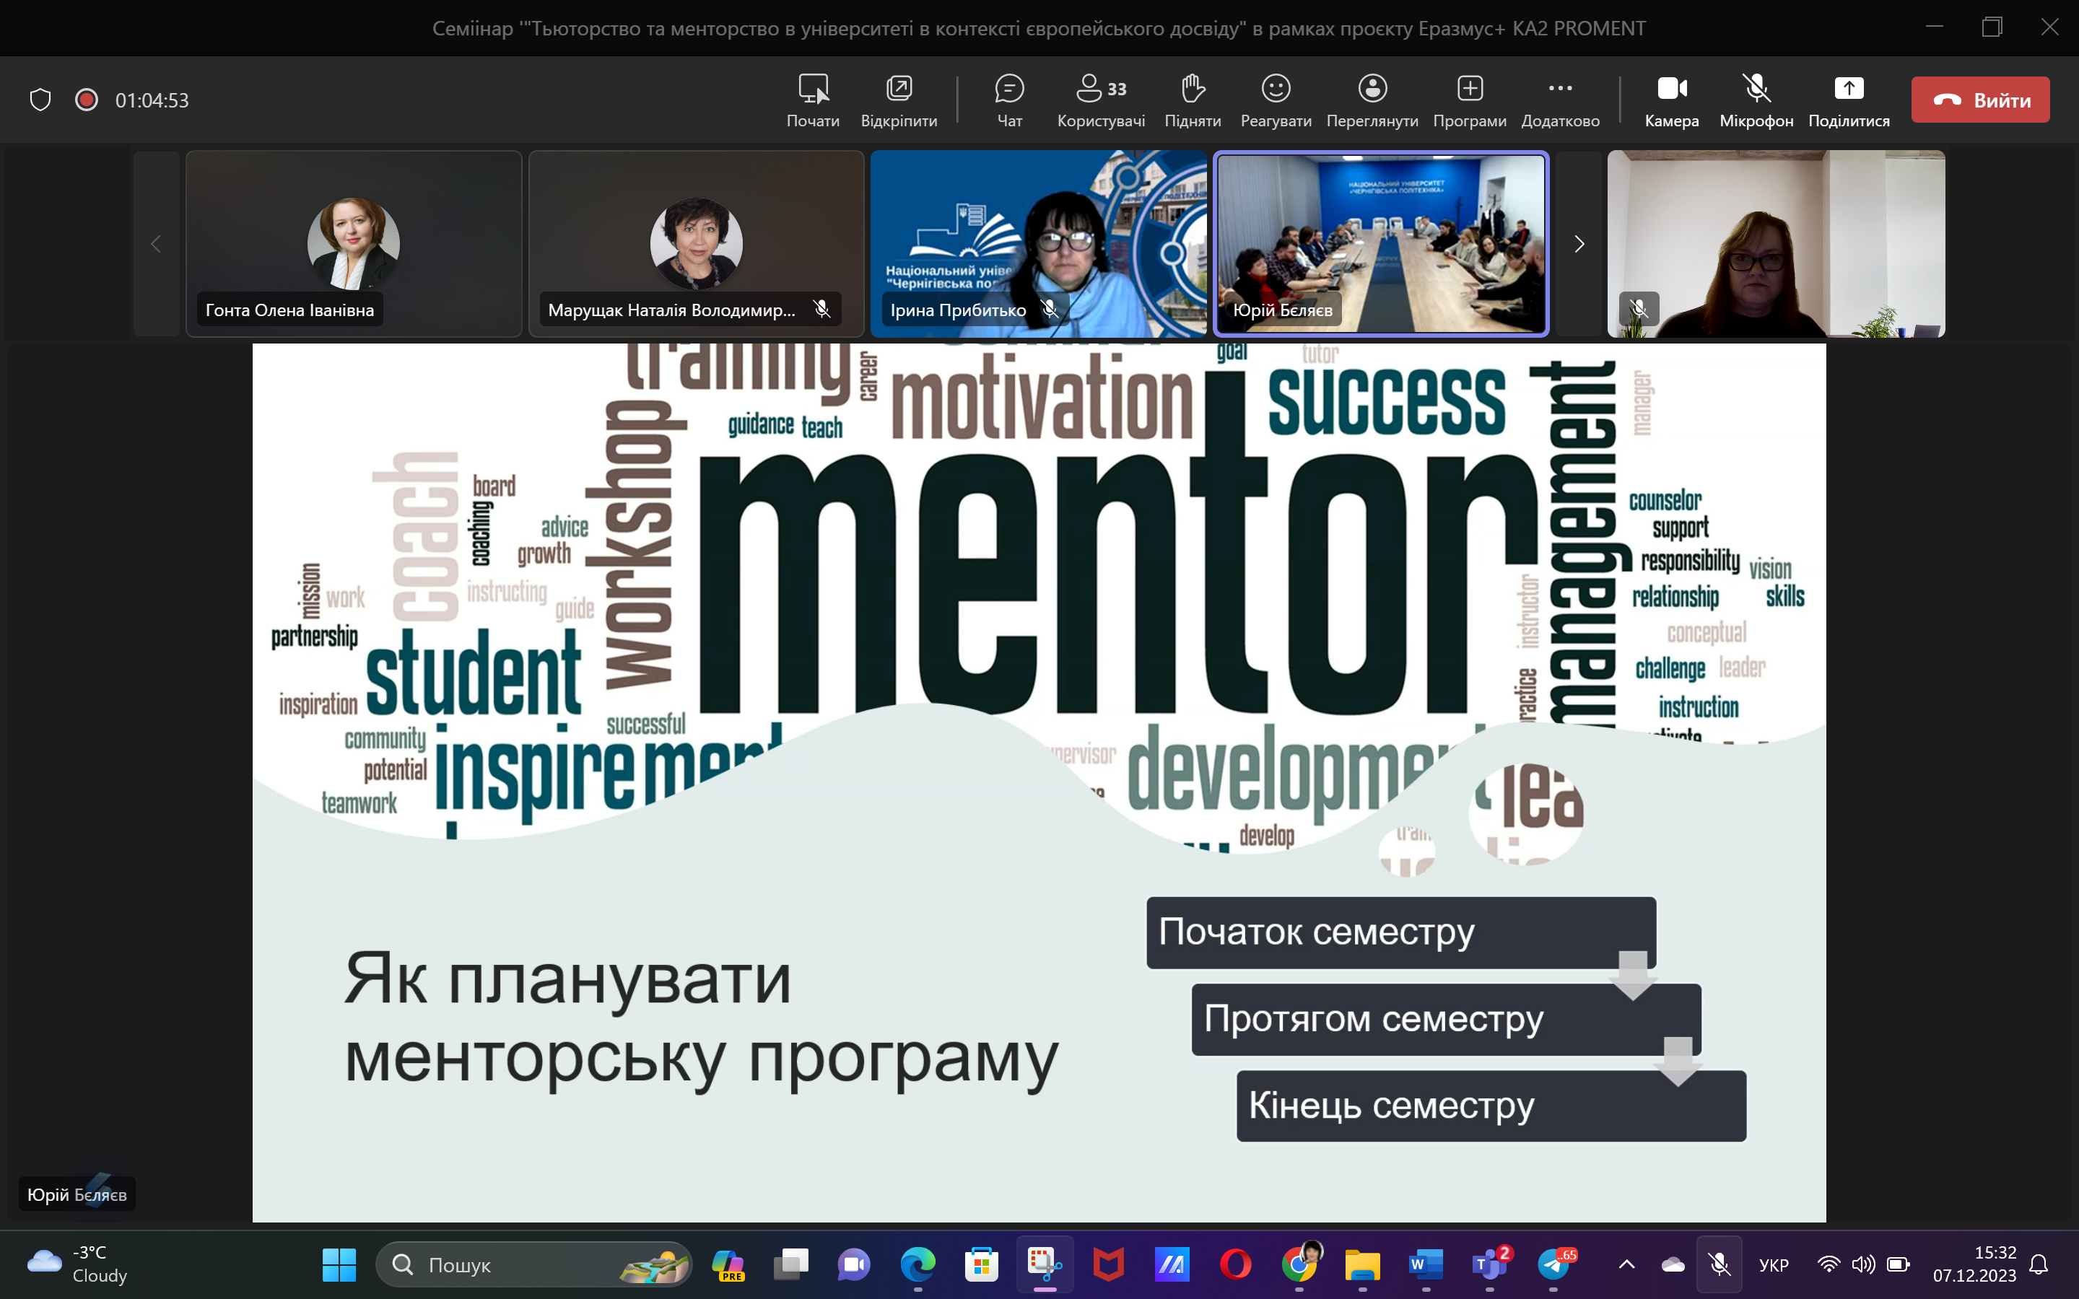
Task: Show the Користувачі participants list
Action: click(1100, 100)
